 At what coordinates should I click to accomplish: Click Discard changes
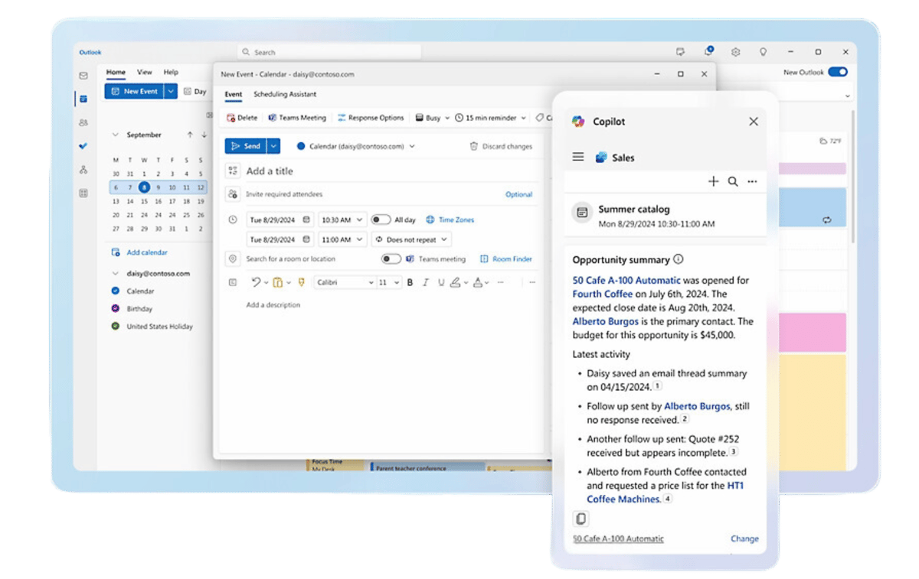501,146
